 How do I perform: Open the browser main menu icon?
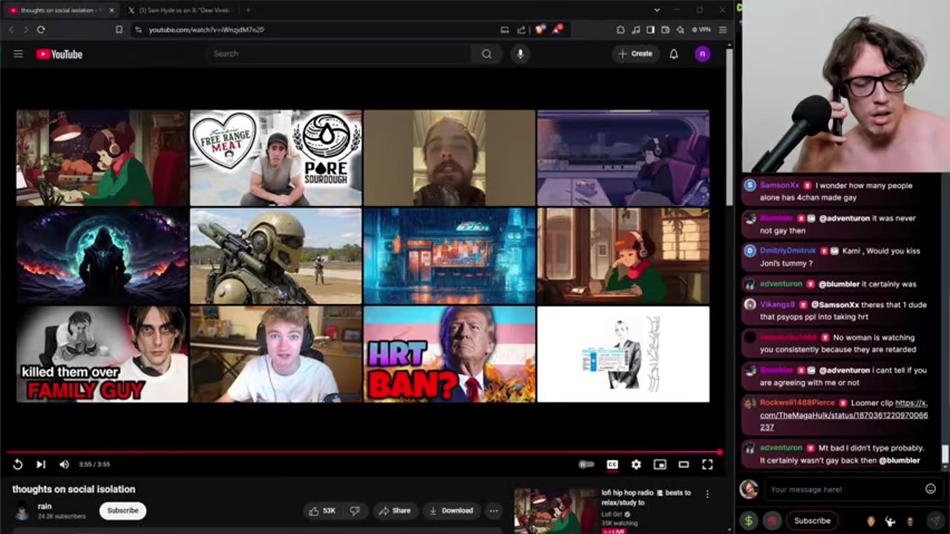click(x=722, y=30)
